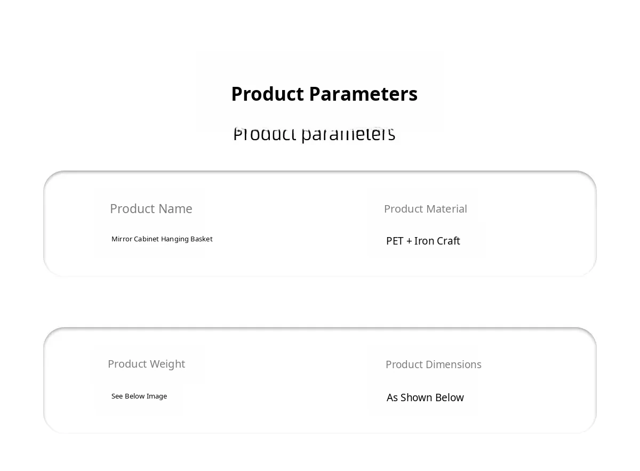Image resolution: width=640 pixels, height=471 pixels.
Task: Select the "Product Name" label
Action: point(151,209)
